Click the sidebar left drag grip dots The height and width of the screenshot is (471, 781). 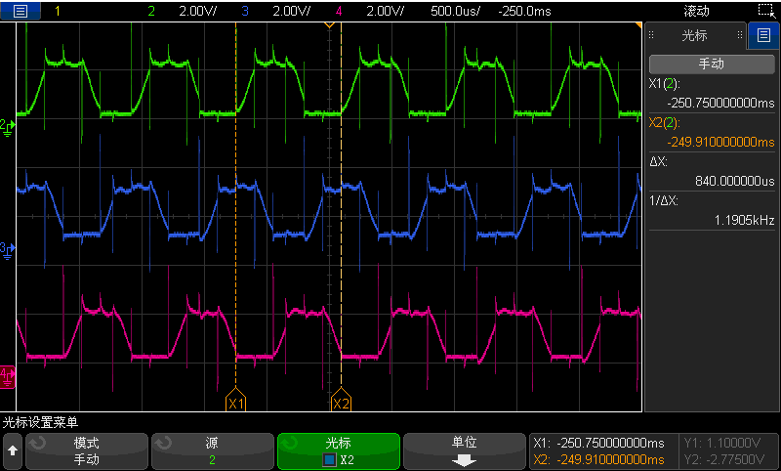click(x=651, y=35)
